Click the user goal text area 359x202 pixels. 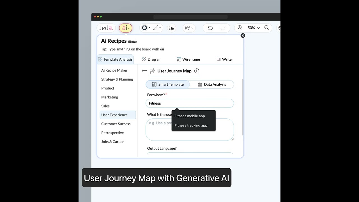click(x=190, y=130)
